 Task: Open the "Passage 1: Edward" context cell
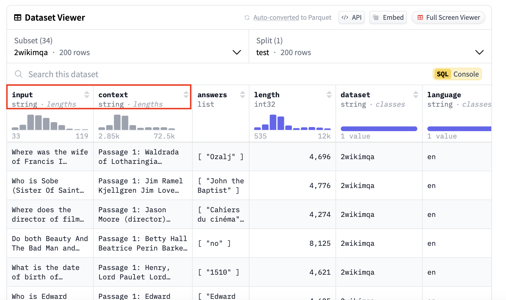pyautogui.click(x=143, y=294)
